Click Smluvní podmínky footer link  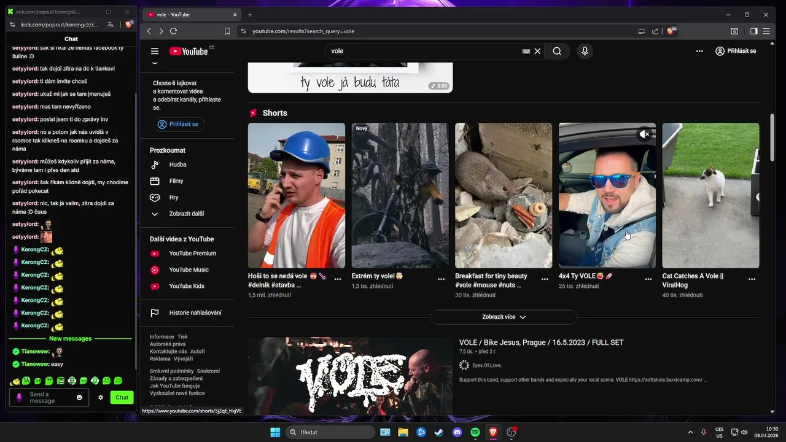pos(172,371)
